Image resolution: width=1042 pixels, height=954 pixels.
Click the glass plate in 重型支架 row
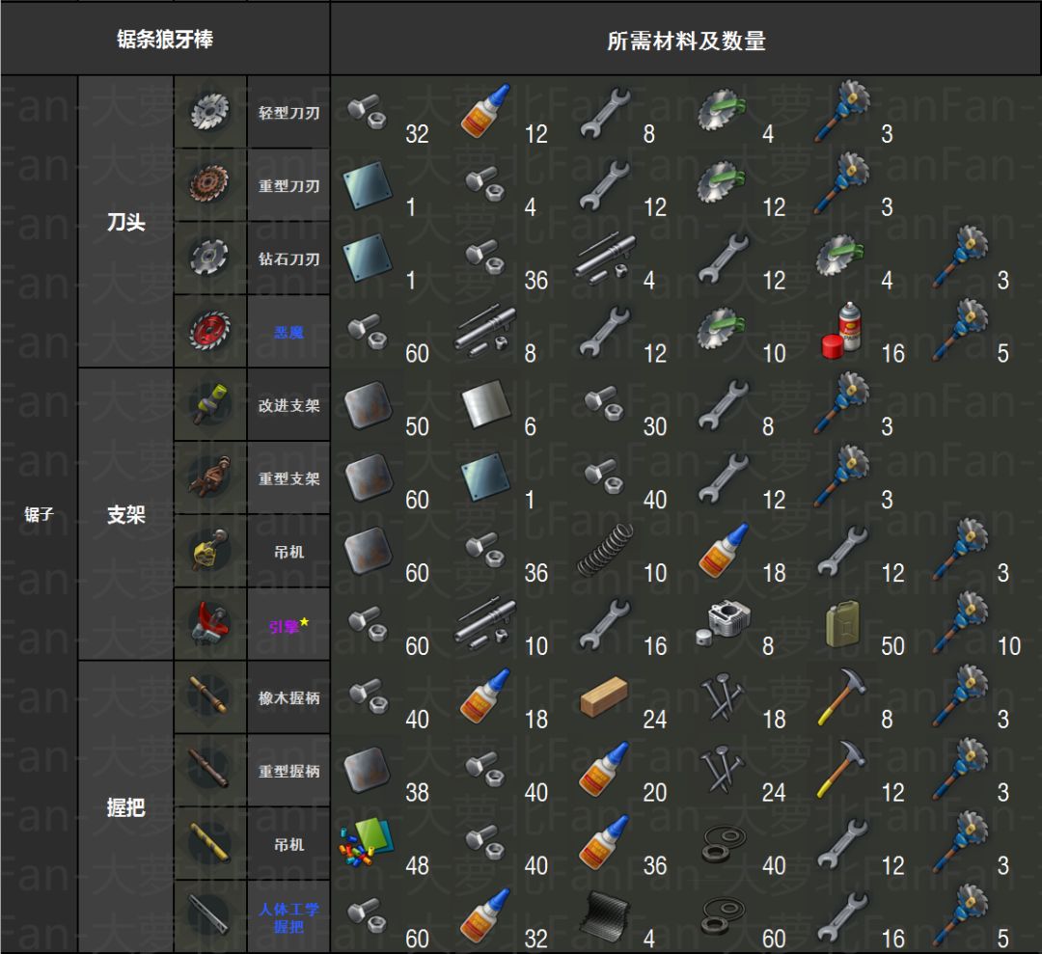[485, 477]
